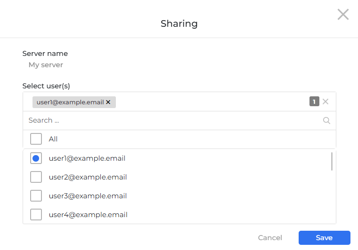358x250 pixels.
Task: Close the Sharing dialog with the X
Action: tap(343, 15)
